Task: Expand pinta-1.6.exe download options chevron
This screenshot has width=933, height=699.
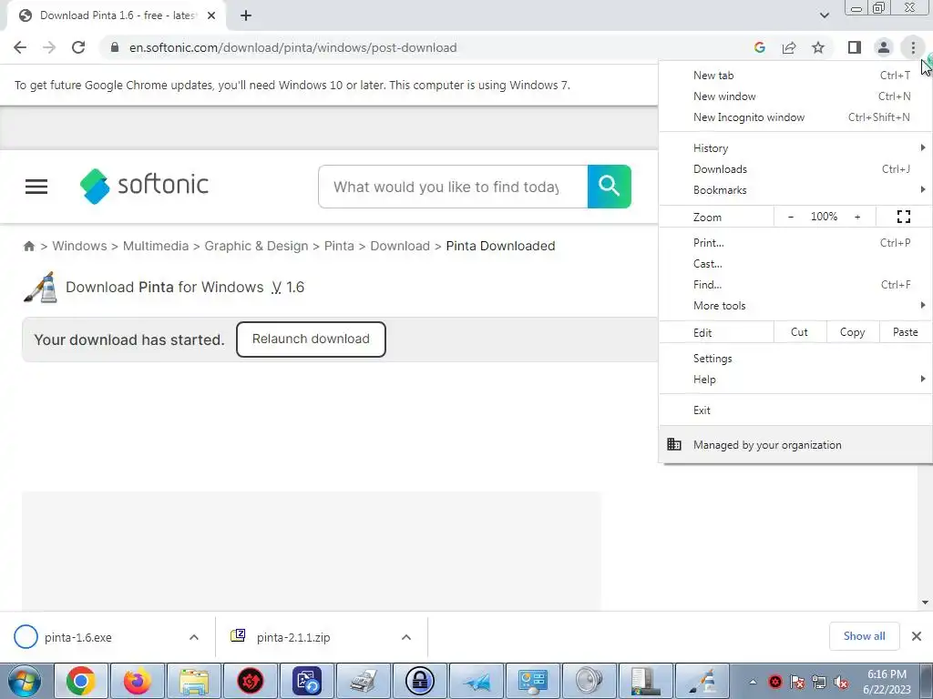Action: tap(194, 637)
